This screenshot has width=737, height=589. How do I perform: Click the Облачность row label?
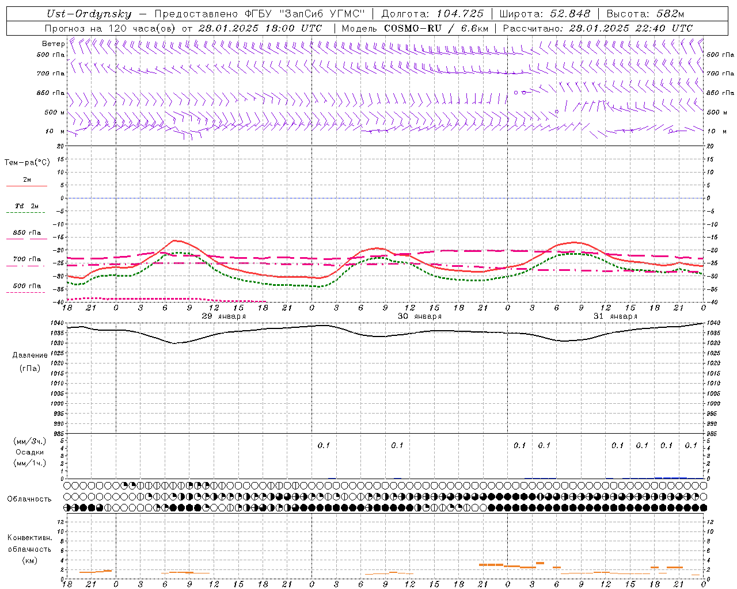pos(29,499)
